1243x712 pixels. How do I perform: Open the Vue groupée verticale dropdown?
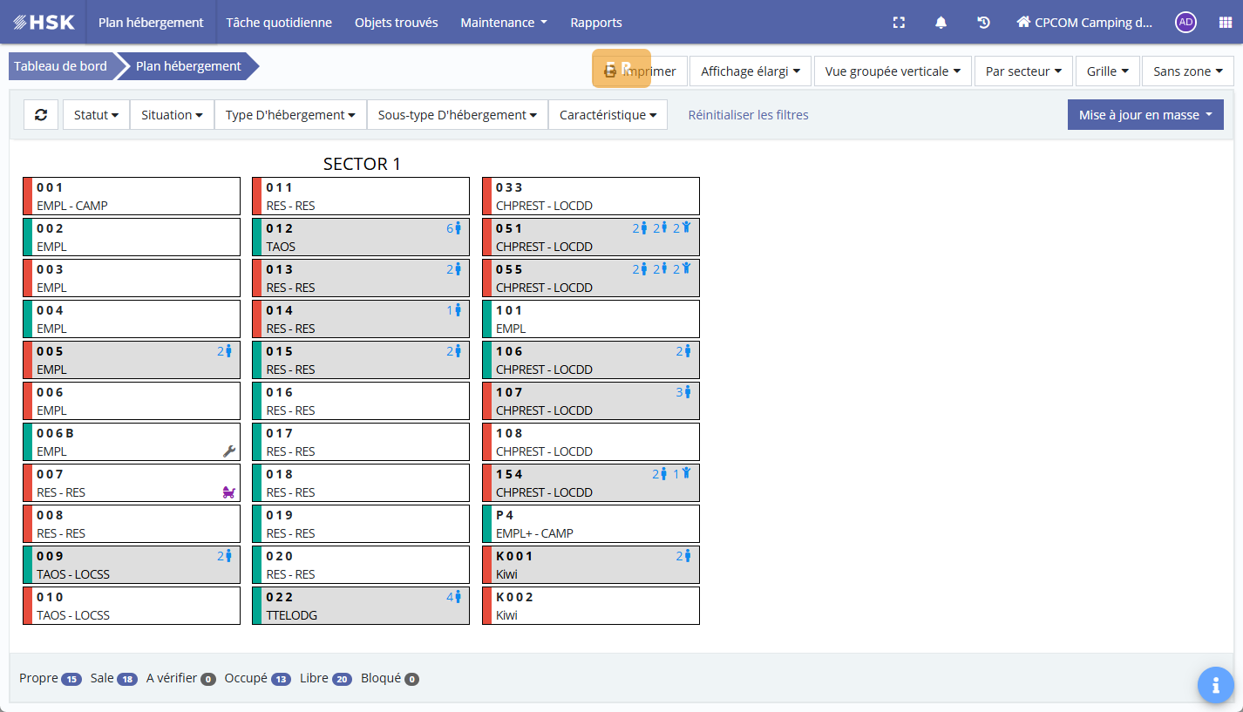click(x=893, y=71)
